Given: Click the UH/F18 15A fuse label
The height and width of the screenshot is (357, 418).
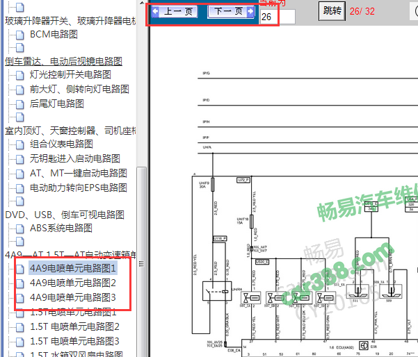Looking at the screenshot, I should (243, 221).
